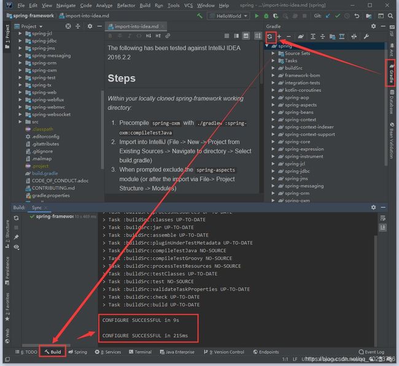This screenshot has width=399, height=366.
Task: Toggle the Gradle side tool button
Action: click(x=392, y=73)
